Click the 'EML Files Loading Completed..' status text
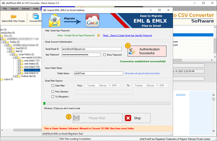Screen dimensions: 217x141 tap(76, 139)
